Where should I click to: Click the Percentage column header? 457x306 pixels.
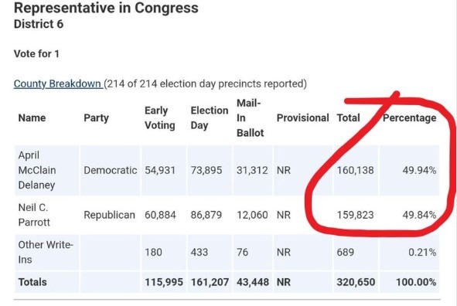pyautogui.click(x=410, y=118)
